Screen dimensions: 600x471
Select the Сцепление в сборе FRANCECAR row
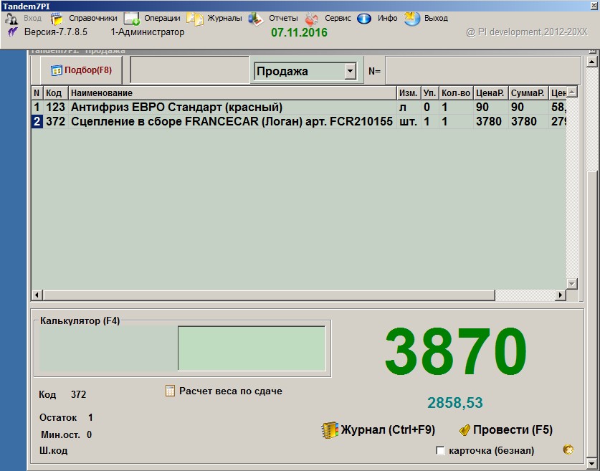point(299,122)
